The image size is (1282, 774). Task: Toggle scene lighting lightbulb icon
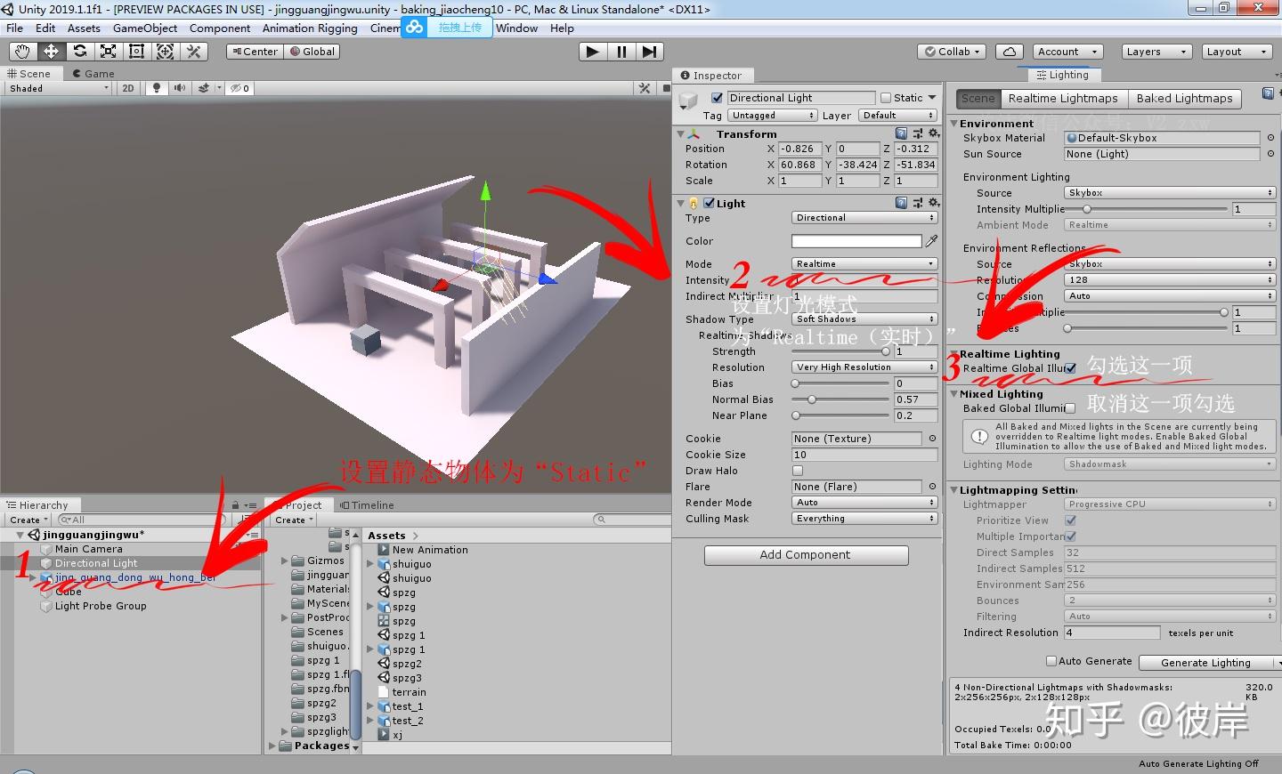coord(157,88)
